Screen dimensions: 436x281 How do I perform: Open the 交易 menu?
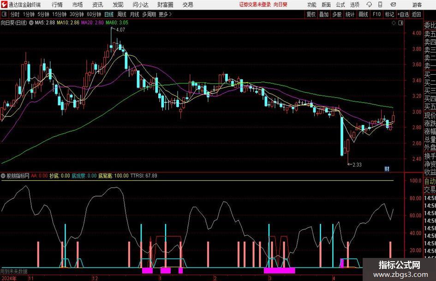pos(188,5)
